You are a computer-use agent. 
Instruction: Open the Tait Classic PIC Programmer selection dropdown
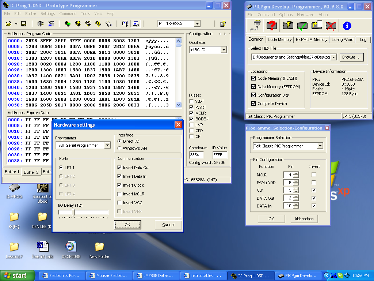click(320, 146)
